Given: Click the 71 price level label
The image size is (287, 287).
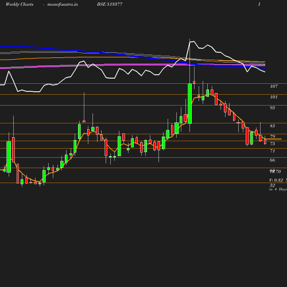Looking at the screenshot, I should 273,151.
